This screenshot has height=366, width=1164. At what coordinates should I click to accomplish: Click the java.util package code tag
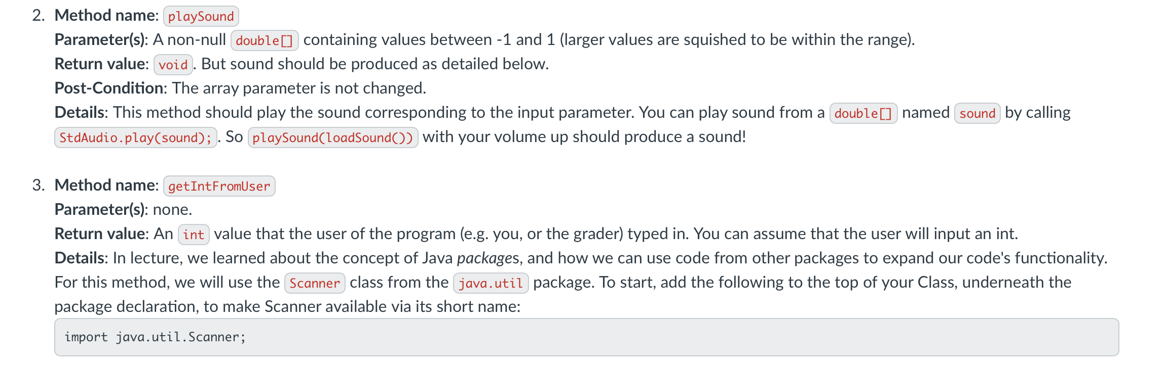pyautogui.click(x=491, y=283)
